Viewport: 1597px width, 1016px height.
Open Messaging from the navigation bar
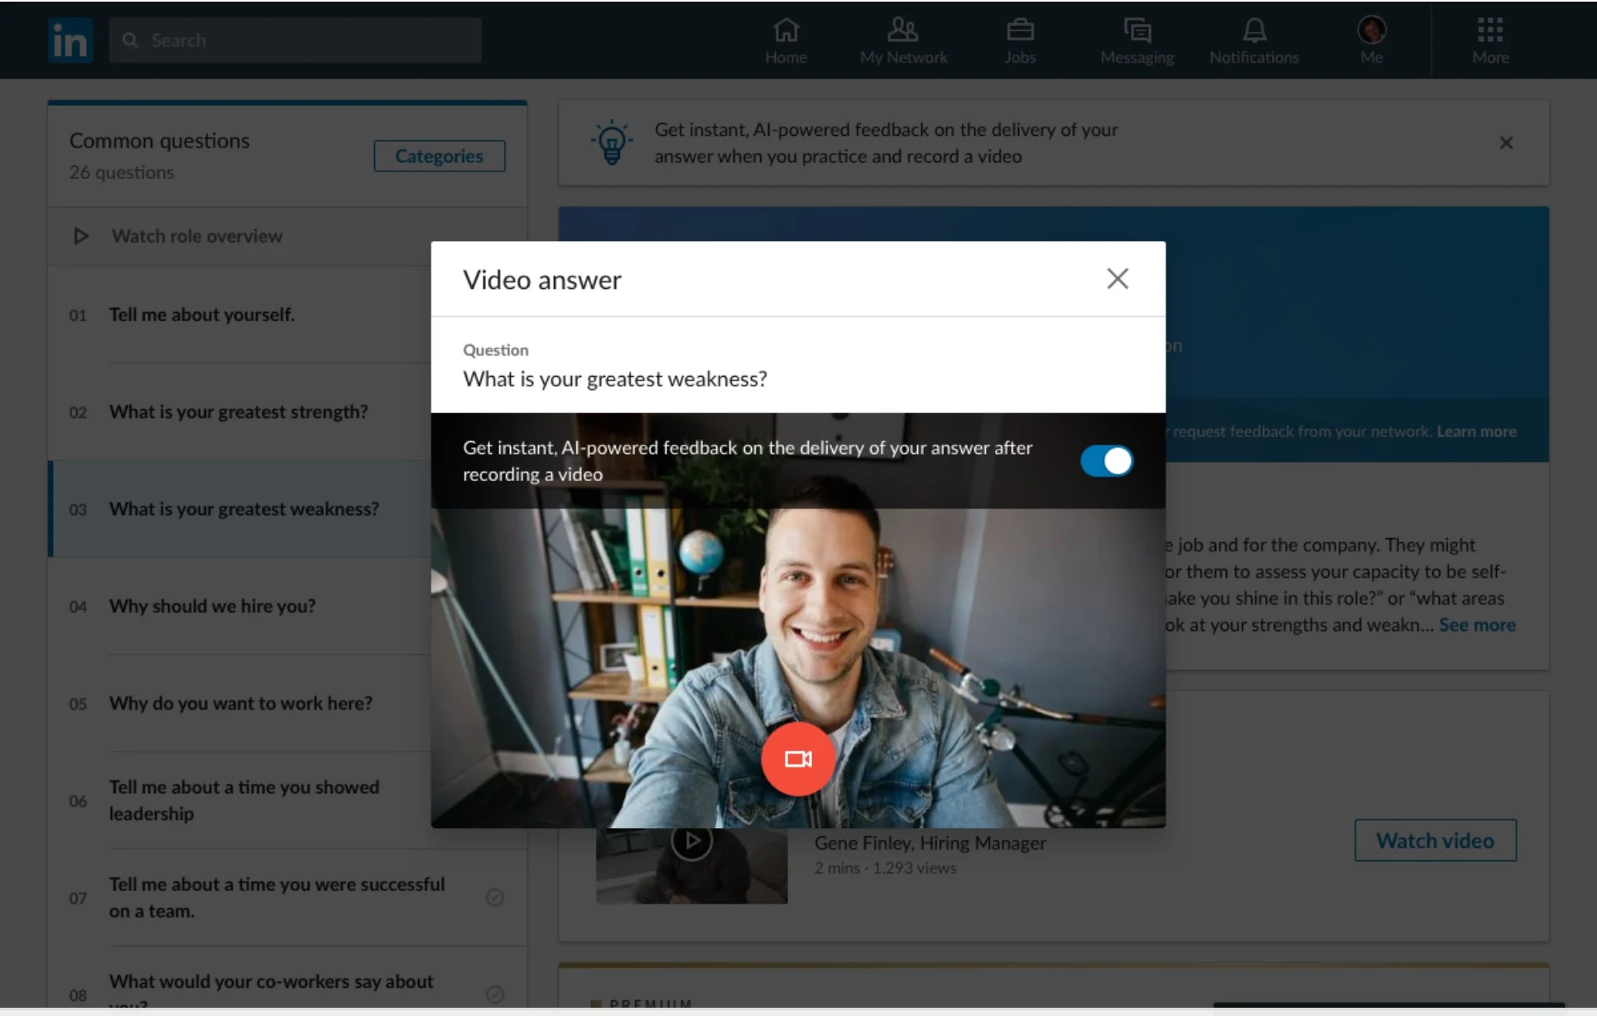(1137, 41)
